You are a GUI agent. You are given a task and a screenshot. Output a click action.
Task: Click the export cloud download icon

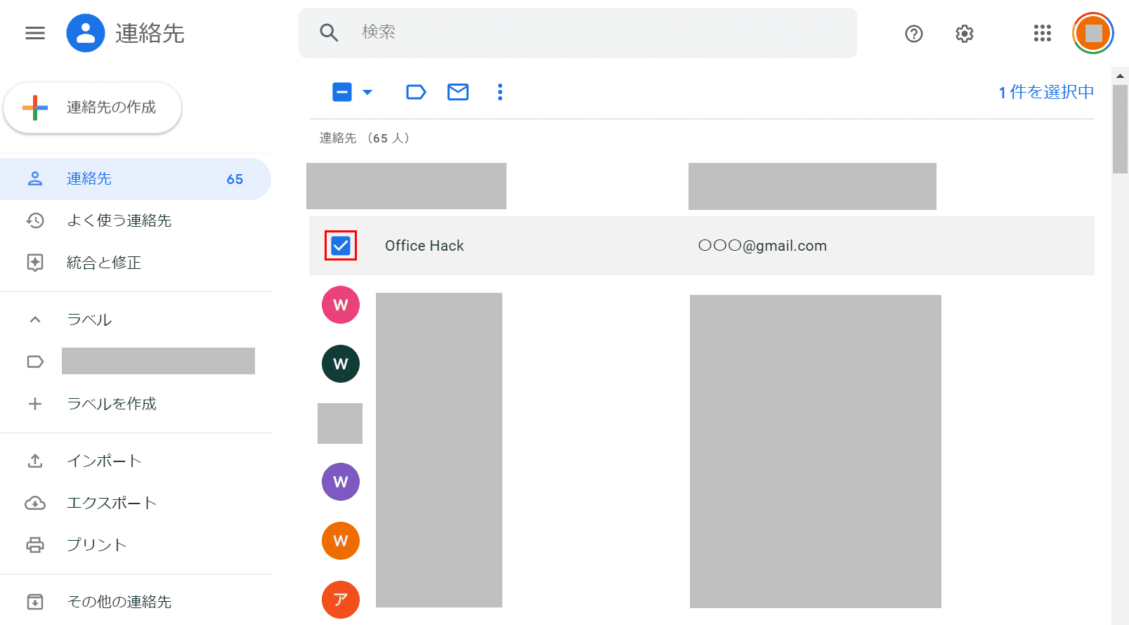point(35,503)
